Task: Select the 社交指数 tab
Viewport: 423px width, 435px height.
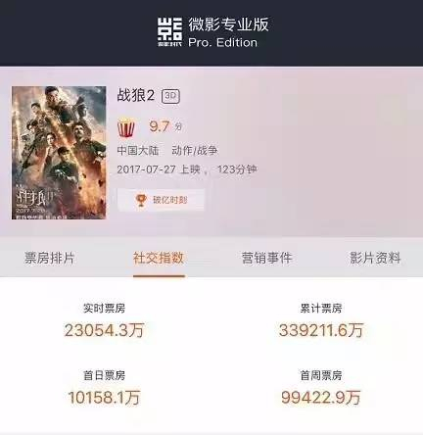Action: [x=159, y=258]
